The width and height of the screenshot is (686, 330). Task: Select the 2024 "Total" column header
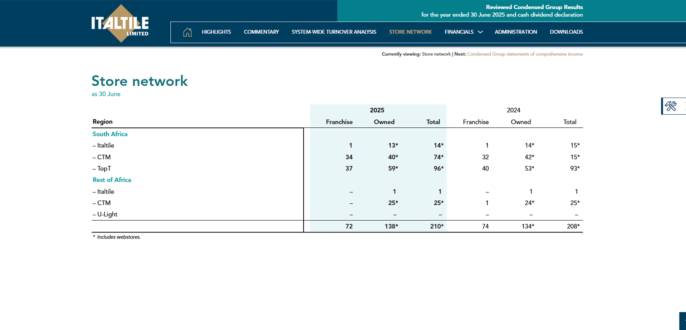tap(570, 122)
